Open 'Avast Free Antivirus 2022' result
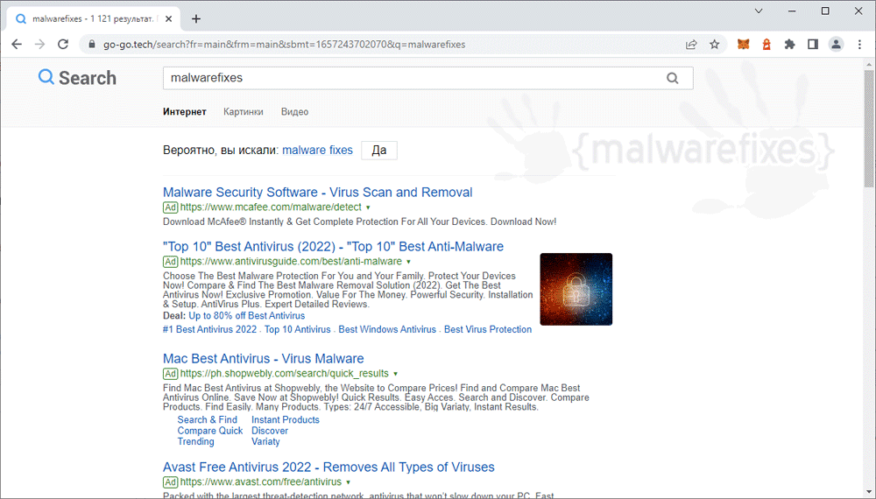876x499 pixels. coord(328,467)
